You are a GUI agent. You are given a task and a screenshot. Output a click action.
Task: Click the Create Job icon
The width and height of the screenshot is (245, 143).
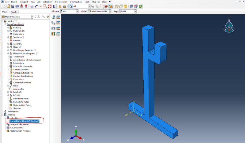[x=53, y=17]
